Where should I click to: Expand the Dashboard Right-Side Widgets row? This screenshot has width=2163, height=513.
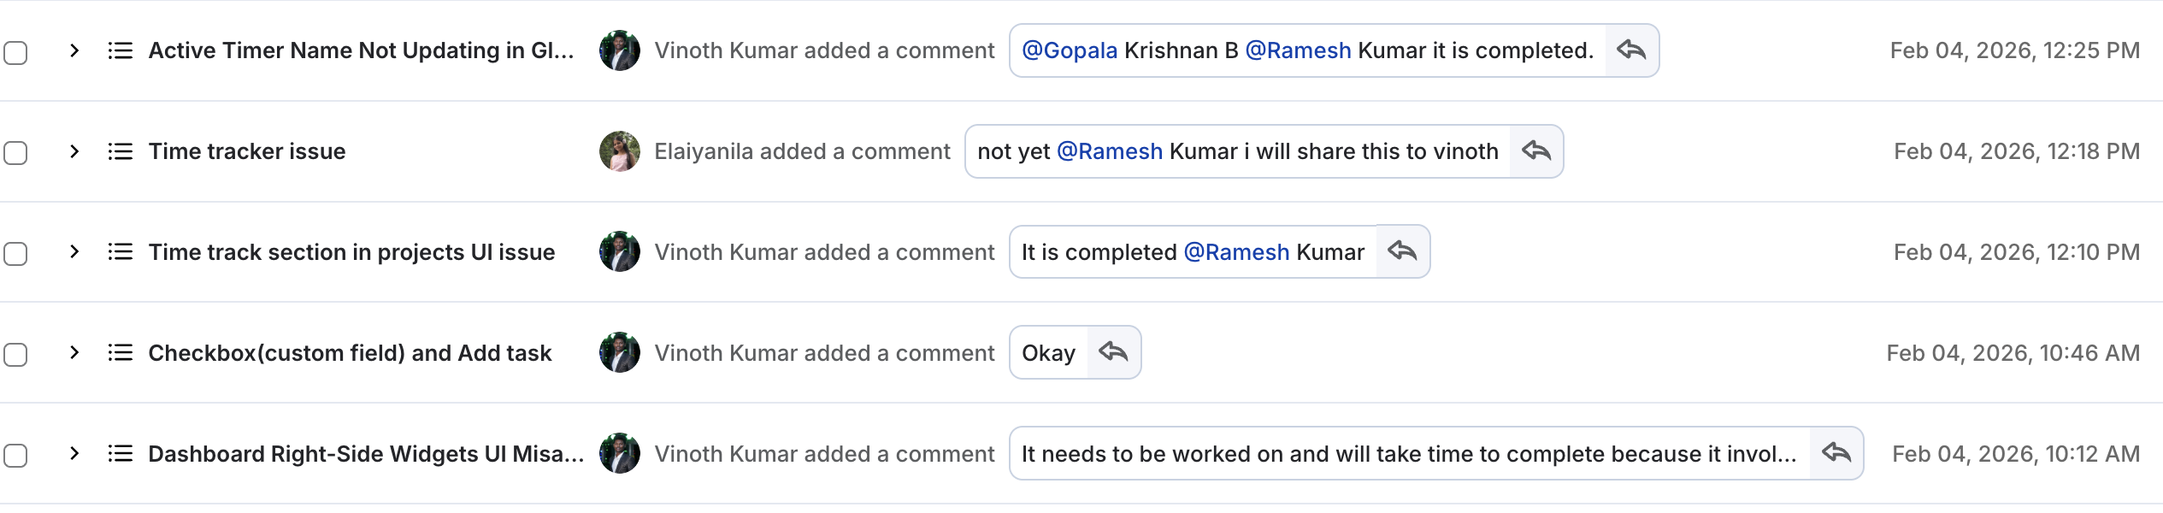click(74, 453)
